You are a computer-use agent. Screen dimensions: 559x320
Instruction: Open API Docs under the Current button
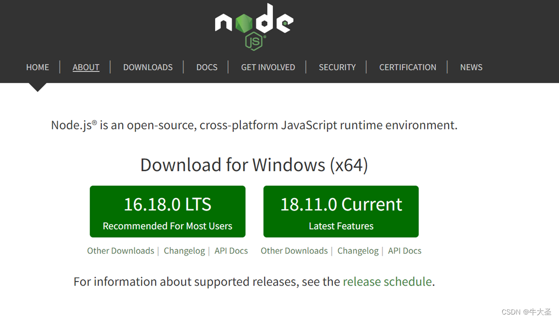tap(405, 251)
